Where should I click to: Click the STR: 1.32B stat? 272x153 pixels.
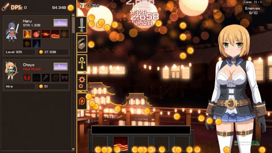click(31, 25)
